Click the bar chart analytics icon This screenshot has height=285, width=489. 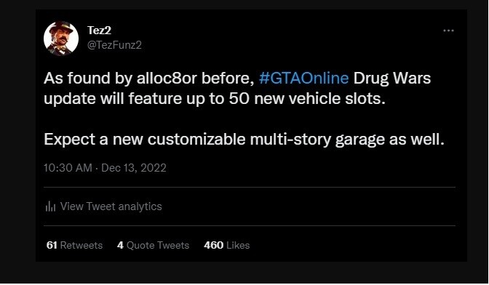(50, 206)
